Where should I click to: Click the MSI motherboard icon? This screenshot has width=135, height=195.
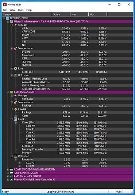[x=11, y=22]
